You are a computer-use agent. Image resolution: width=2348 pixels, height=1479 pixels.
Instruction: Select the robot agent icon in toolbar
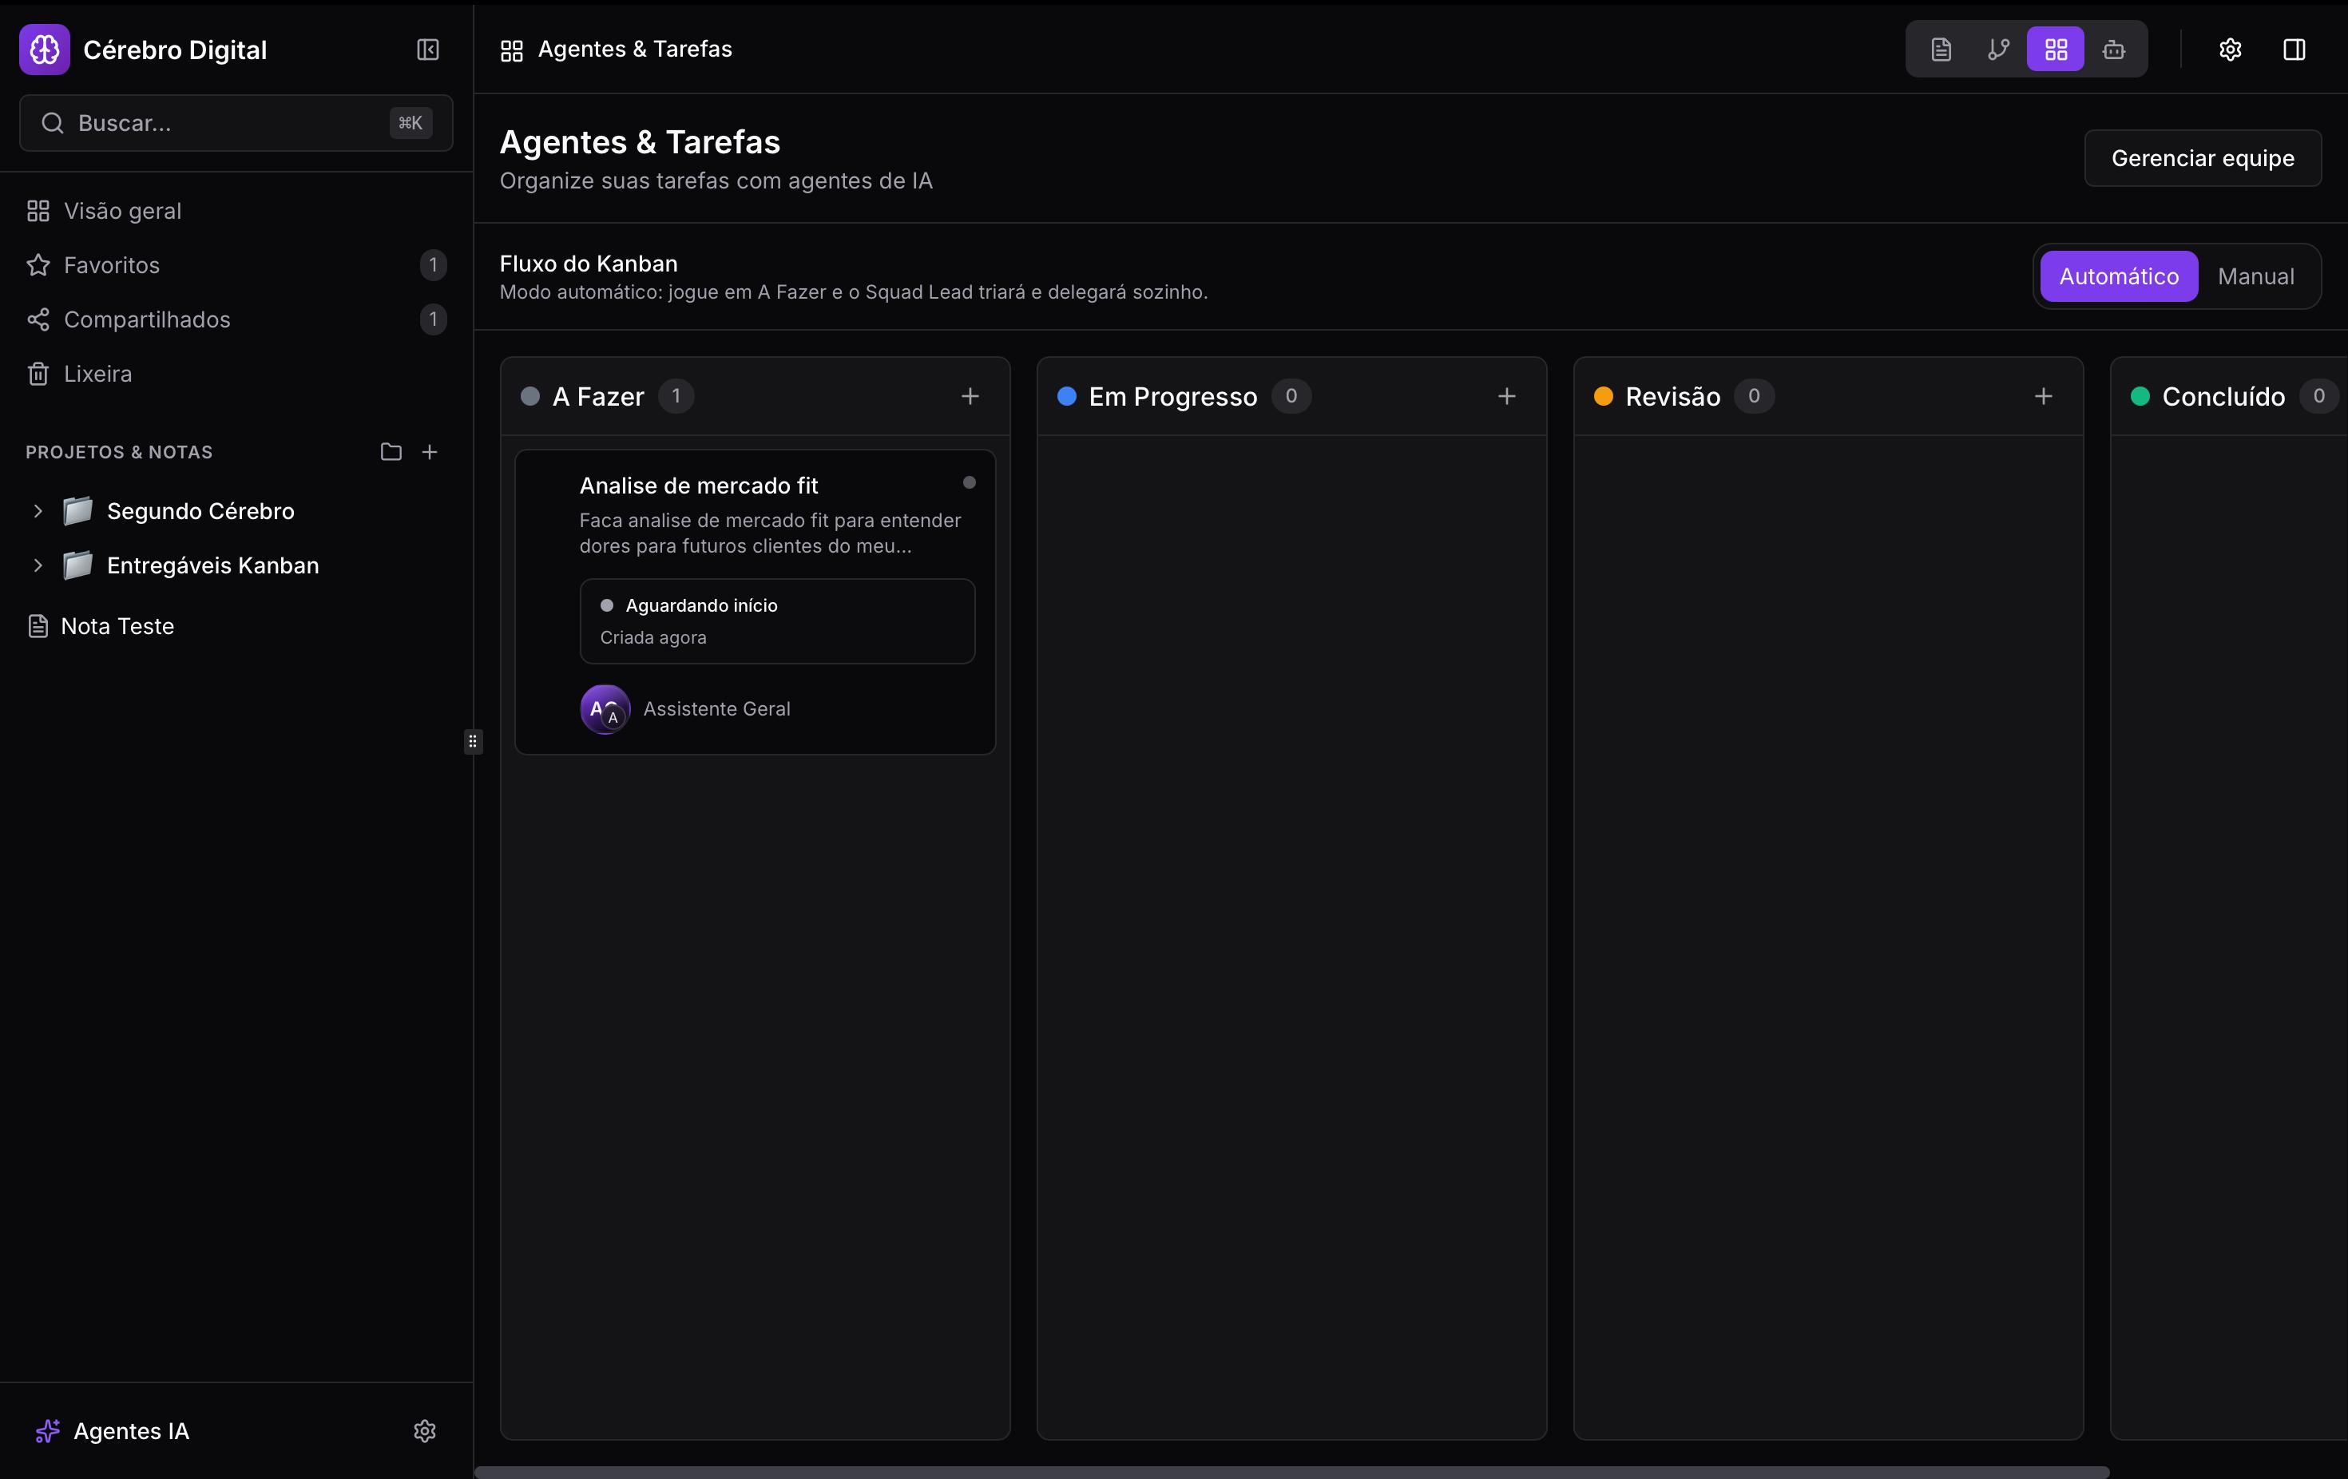(2113, 50)
